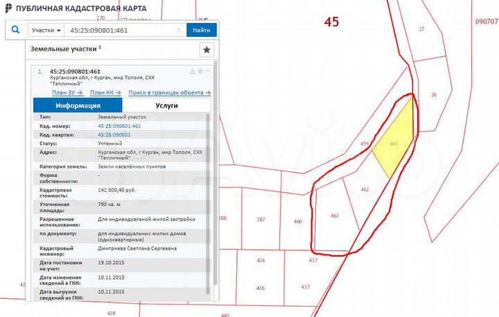Click the information table inner scrollbar
Viewport: 499px width, 317px height.
pos(208,204)
